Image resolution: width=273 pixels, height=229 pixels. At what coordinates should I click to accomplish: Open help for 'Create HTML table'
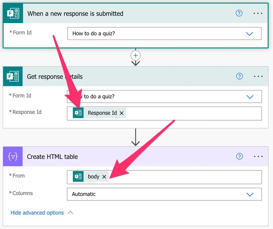239,156
